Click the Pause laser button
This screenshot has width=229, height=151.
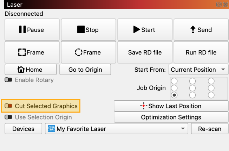point(32,30)
